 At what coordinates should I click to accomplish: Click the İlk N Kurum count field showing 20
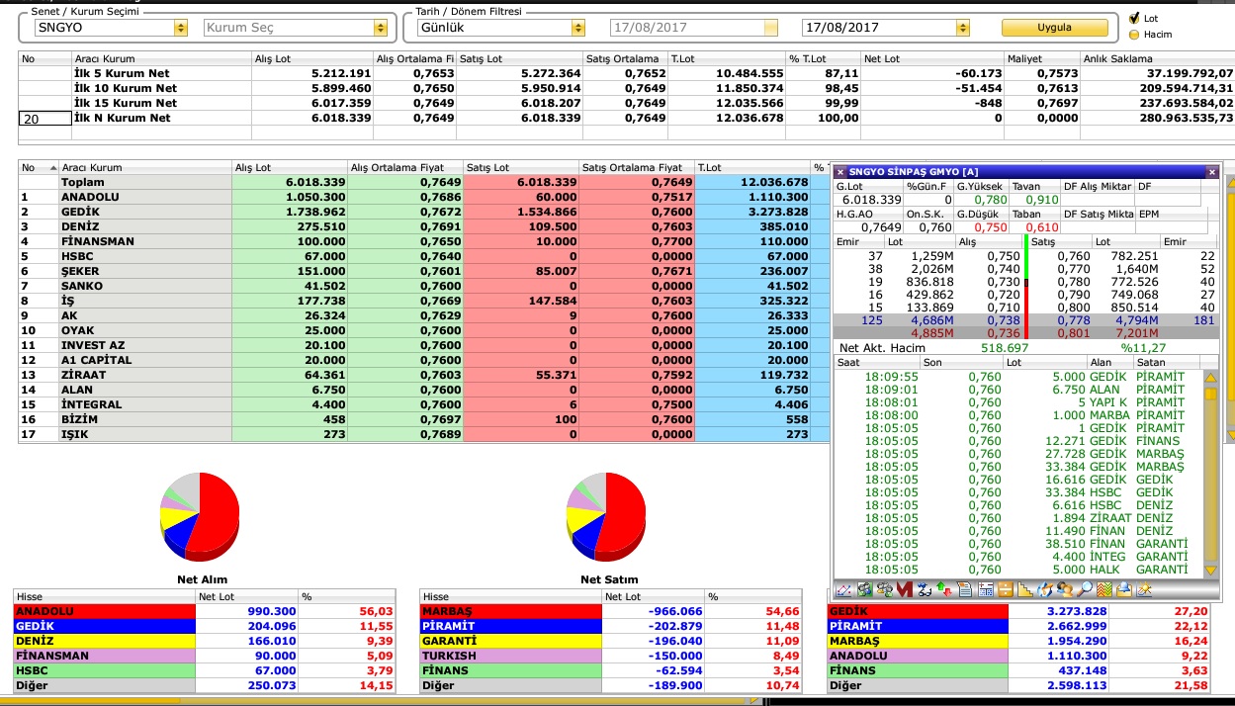45,118
